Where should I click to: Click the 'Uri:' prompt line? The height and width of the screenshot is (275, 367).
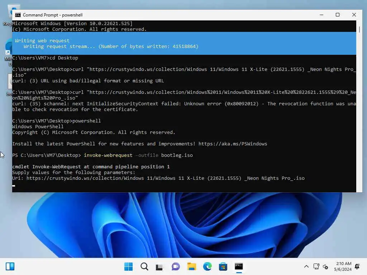click(x=158, y=178)
